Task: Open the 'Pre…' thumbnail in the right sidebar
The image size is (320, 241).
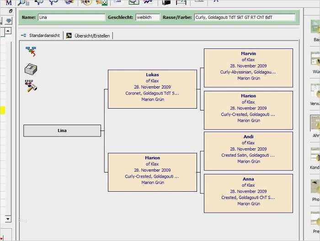Action: coord(315,219)
